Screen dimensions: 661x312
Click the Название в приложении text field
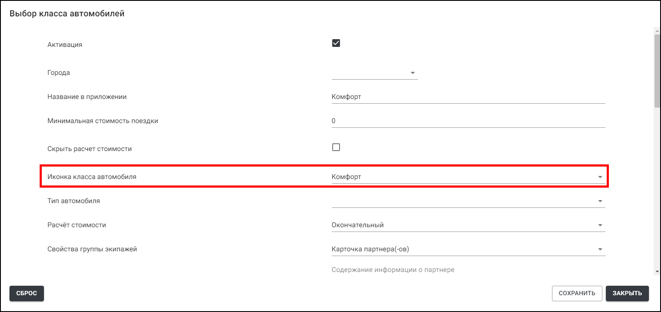(468, 97)
